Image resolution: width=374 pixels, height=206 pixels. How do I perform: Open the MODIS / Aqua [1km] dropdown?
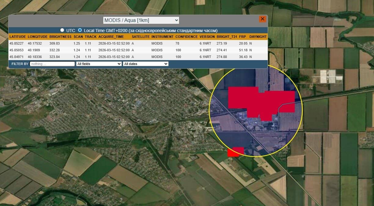click(141, 20)
